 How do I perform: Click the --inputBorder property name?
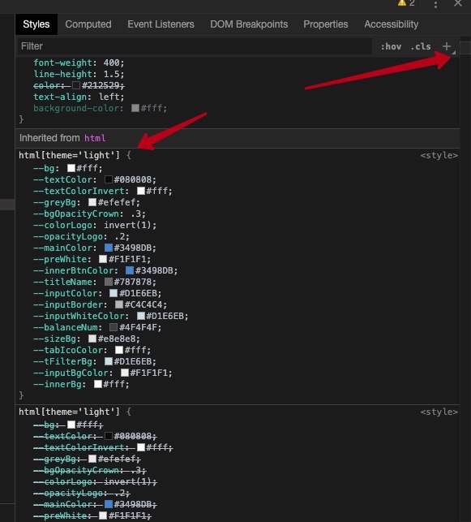click(68, 304)
